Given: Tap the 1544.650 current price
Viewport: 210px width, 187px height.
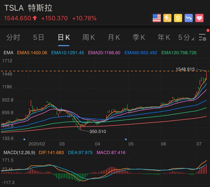Looking at the screenshot, I should 17,18.
